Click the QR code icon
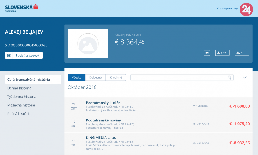Image resolution: width=258 pixels, height=155 pixels. 9,55
